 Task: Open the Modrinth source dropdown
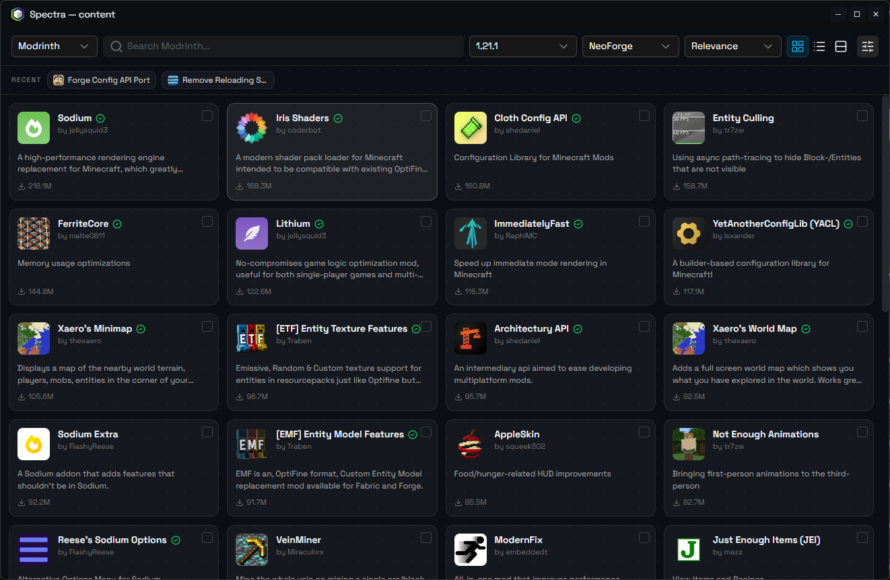[55, 46]
